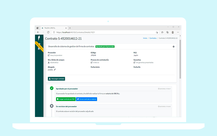Go back with the browser back arrow
The image size is (217, 136).
click(x=38, y=32)
